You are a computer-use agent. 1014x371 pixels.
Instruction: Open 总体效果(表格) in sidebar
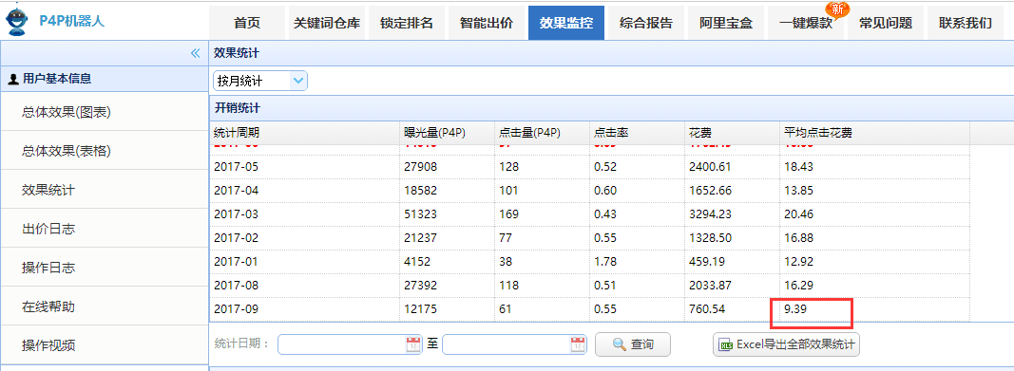(x=105, y=150)
